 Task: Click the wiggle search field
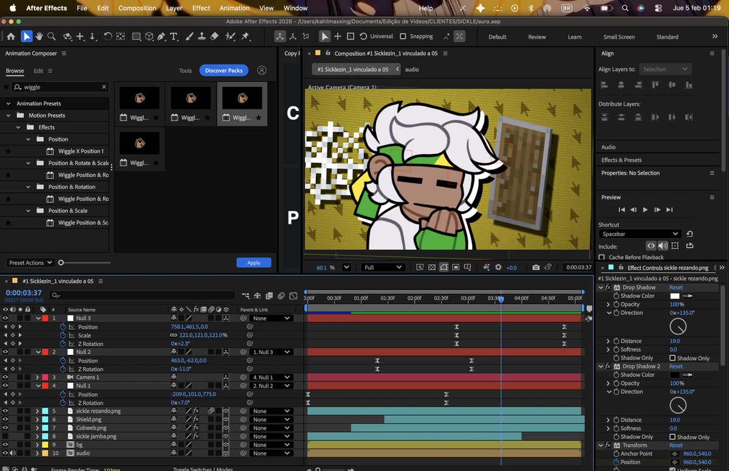60,87
